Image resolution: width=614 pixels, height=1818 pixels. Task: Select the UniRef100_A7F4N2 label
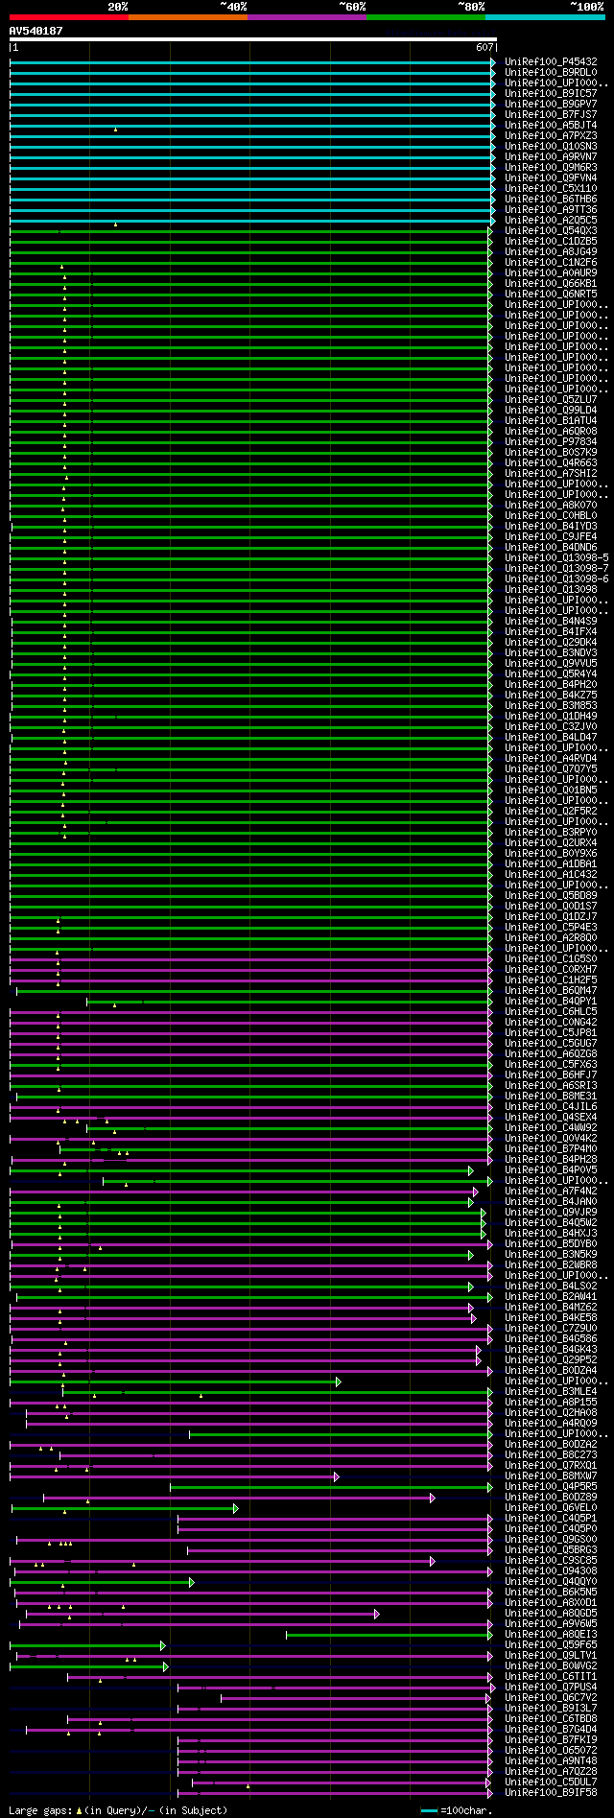coord(551,1191)
